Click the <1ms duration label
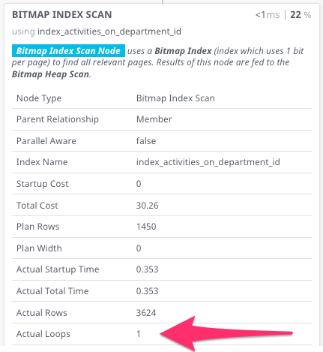This screenshot has width=323, height=352. (268, 15)
